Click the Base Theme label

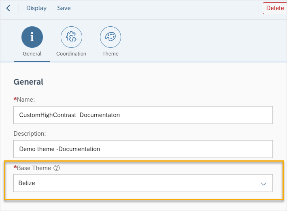32,168
